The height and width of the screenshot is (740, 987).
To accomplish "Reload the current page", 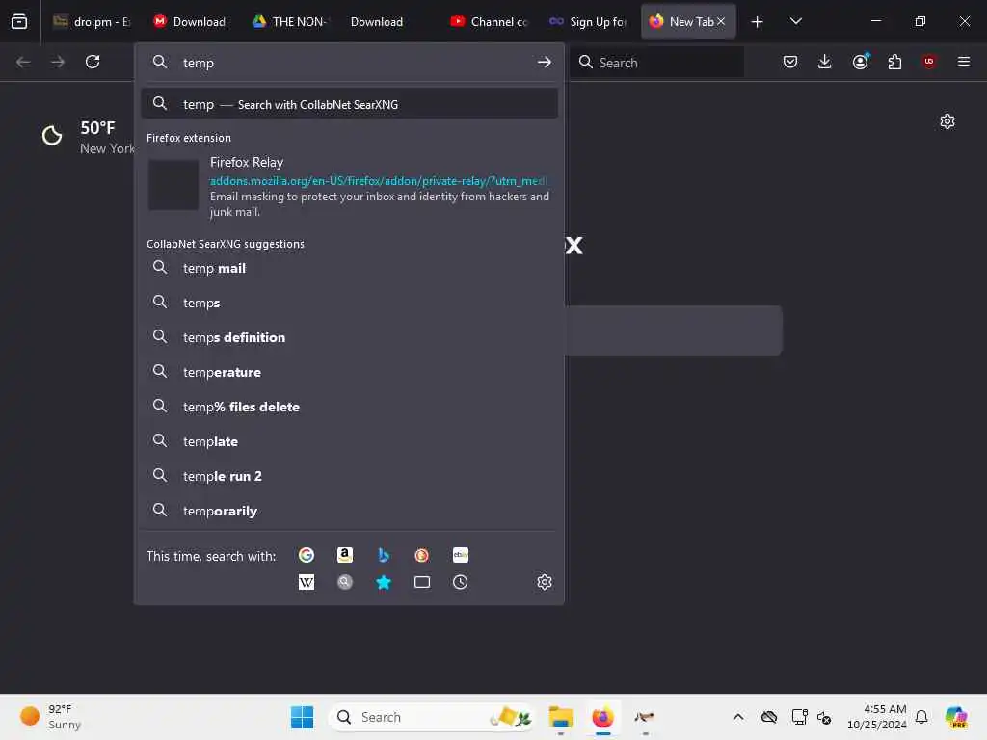I will pyautogui.click(x=93, y=62).
